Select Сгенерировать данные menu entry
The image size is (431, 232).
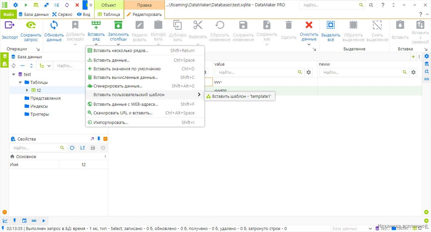click(x=145, y=86)
